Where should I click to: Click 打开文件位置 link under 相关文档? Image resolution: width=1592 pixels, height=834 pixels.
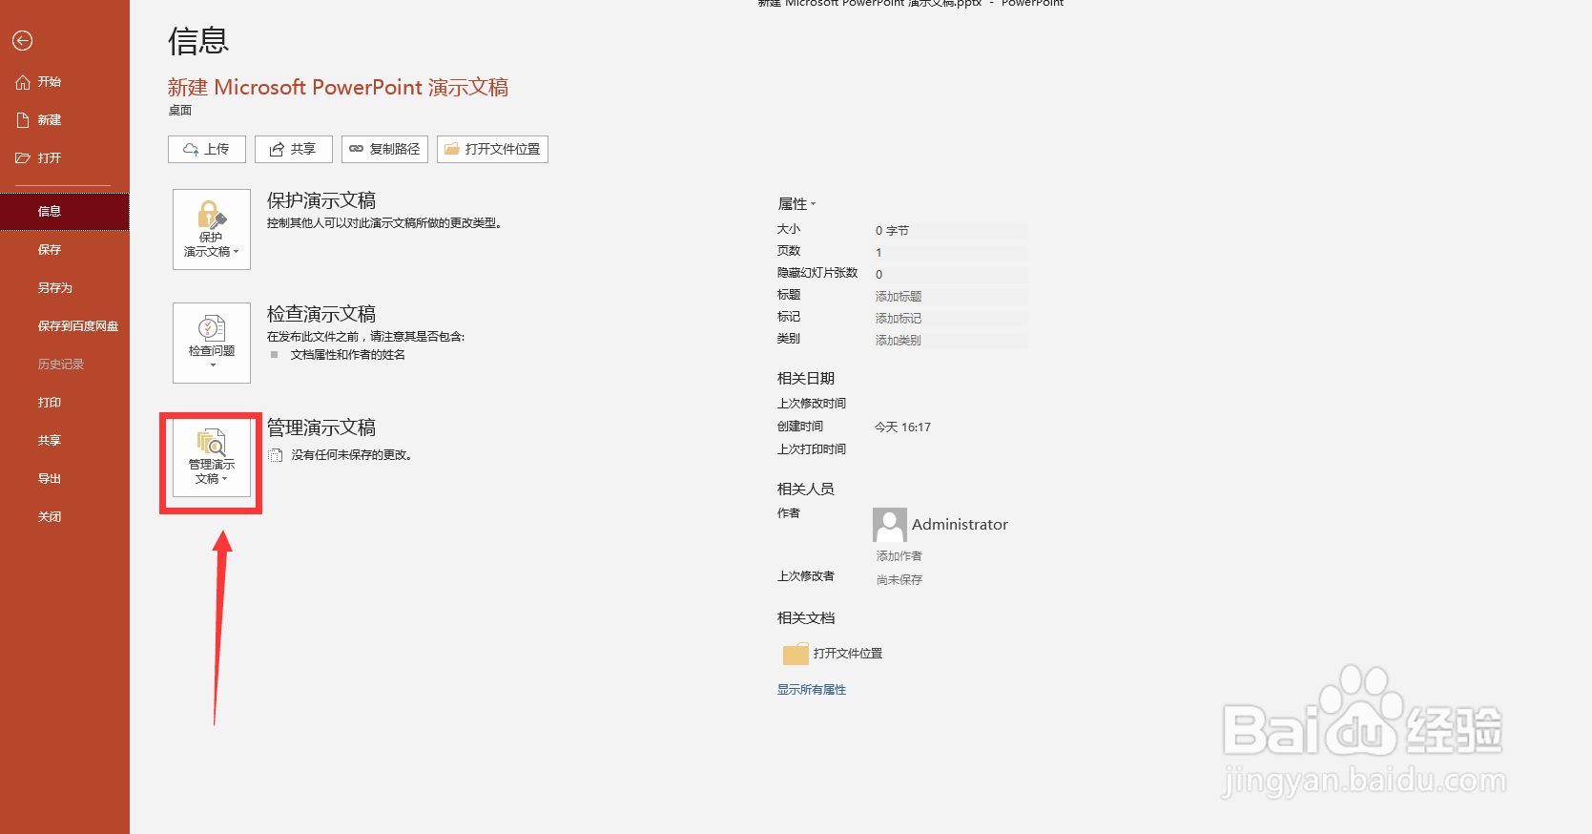[848, 654]
